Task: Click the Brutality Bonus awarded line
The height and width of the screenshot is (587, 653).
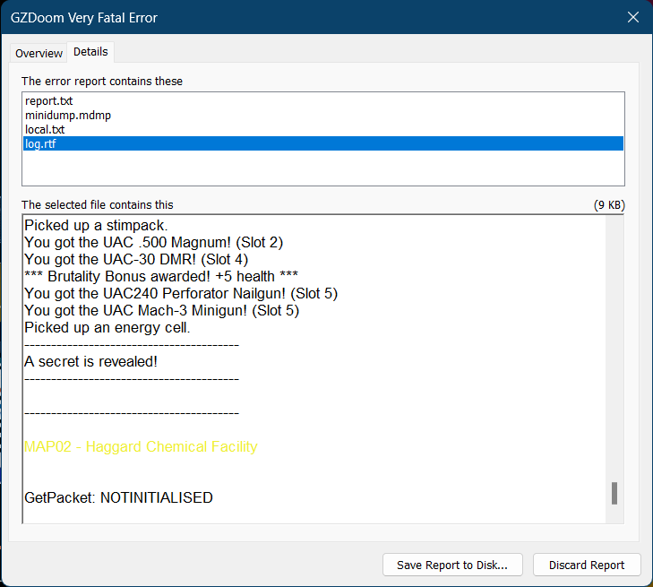Action: tap(161, 276)
